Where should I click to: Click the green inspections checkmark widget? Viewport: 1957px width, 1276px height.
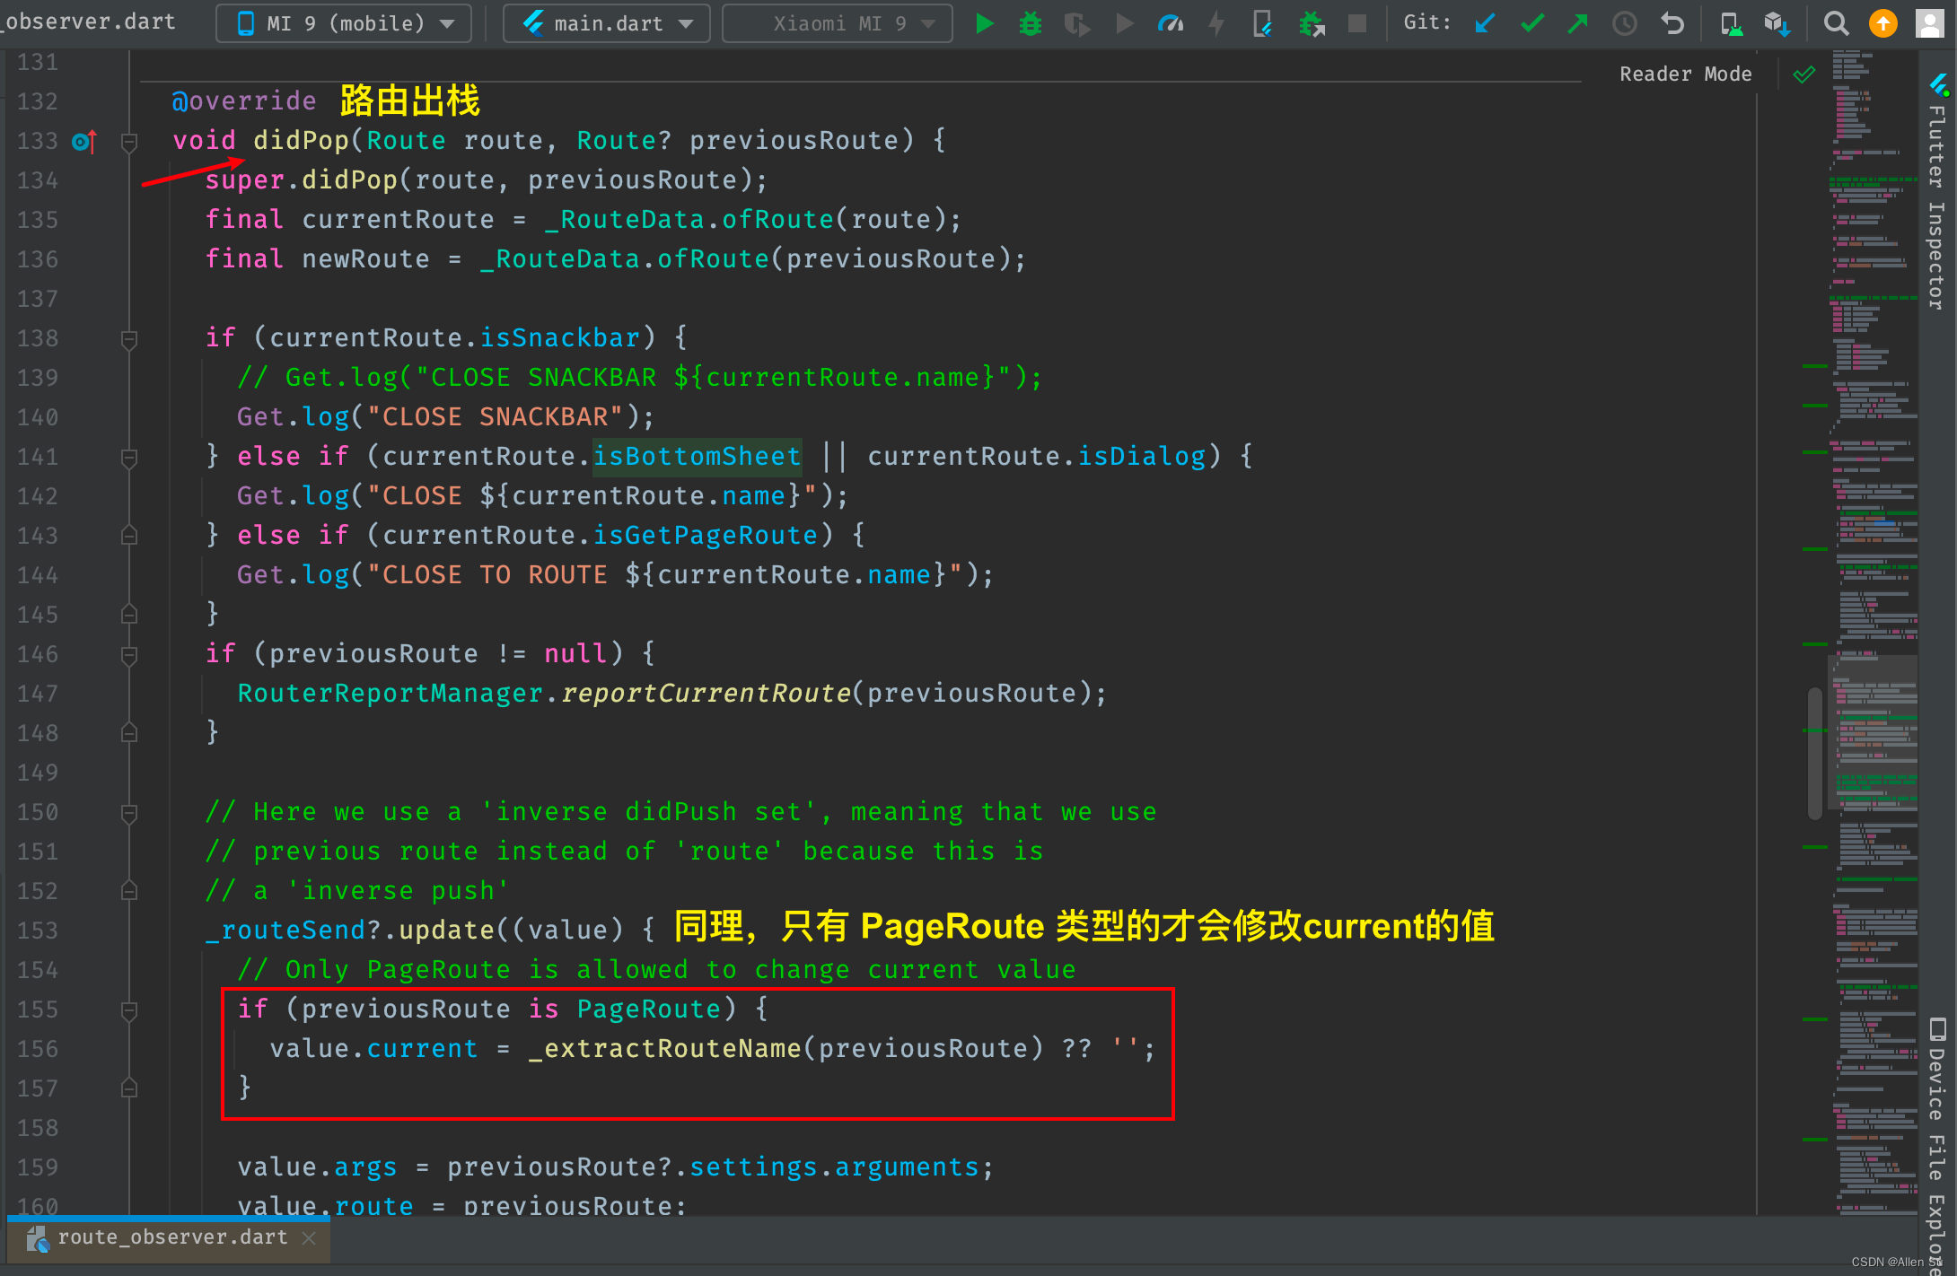[1803, 74]
